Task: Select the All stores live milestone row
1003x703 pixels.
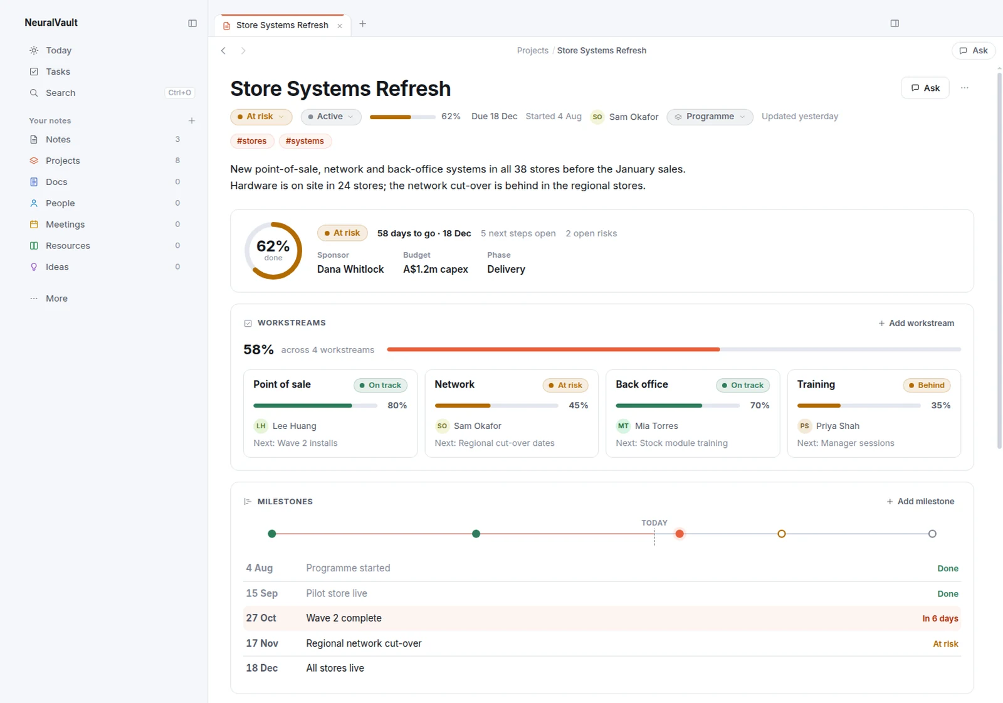Action: 602,669
